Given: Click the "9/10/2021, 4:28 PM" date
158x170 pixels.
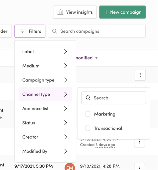Looking at the screenshot, I should pyautogui.click(x=100, y=166).
